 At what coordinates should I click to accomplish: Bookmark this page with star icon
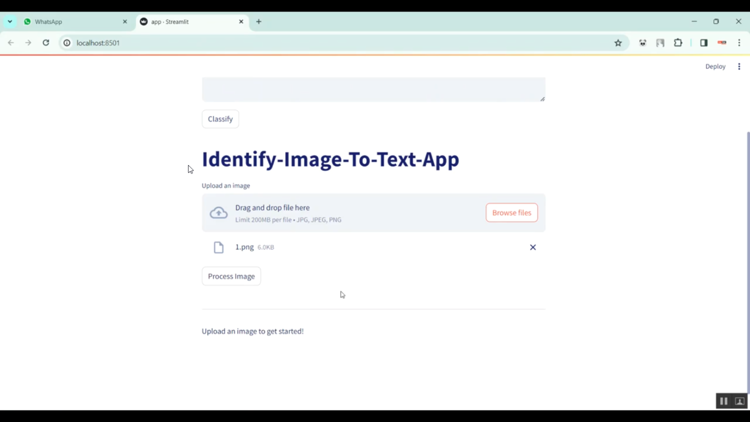tap(618, 43)
